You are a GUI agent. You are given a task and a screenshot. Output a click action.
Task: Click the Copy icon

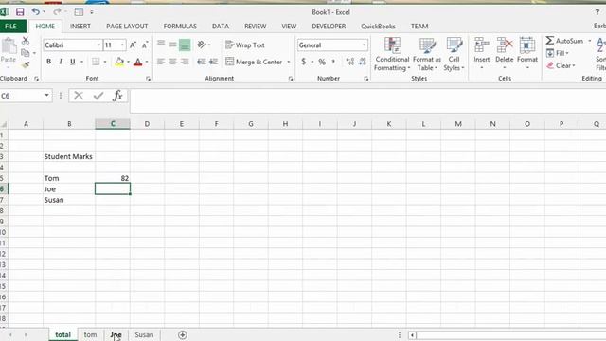[26, 53]
